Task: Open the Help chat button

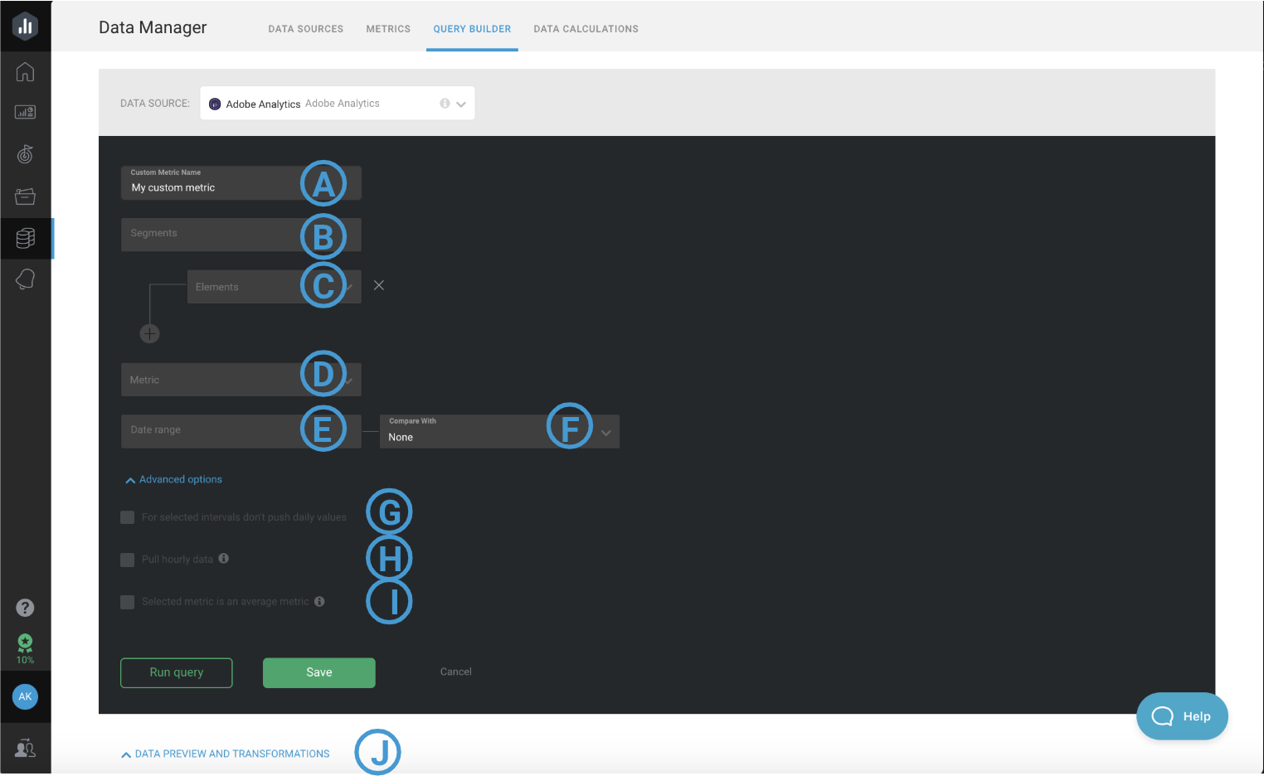Action: click(x=1182, y=716)
